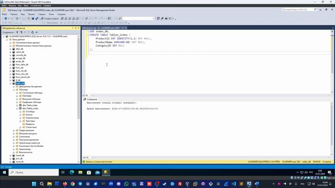
Task: Open WhatsApp from the host taskbar
Action: point(126,184)
